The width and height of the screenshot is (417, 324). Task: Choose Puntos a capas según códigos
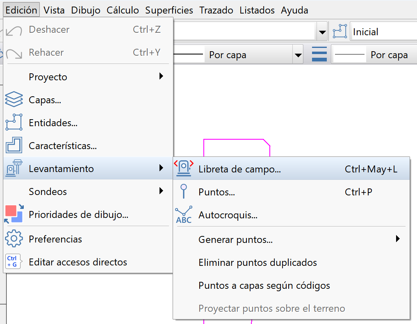click(x=264, y=285)
